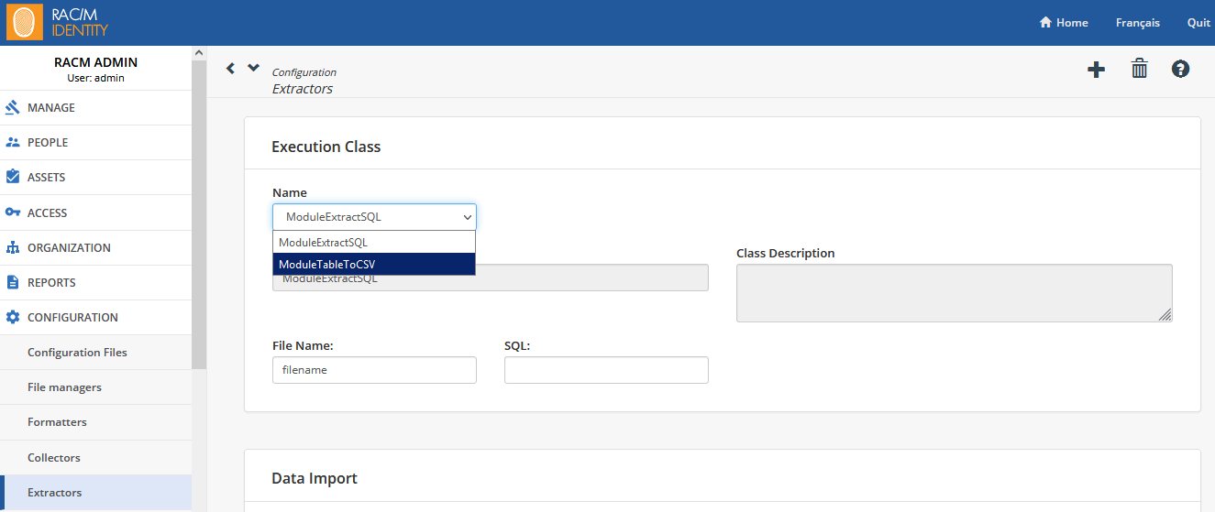Image resolution: width=1215 pixels, height=512 pixels.
Task: Switch language to Français
Action: (x=1137, y=23)
